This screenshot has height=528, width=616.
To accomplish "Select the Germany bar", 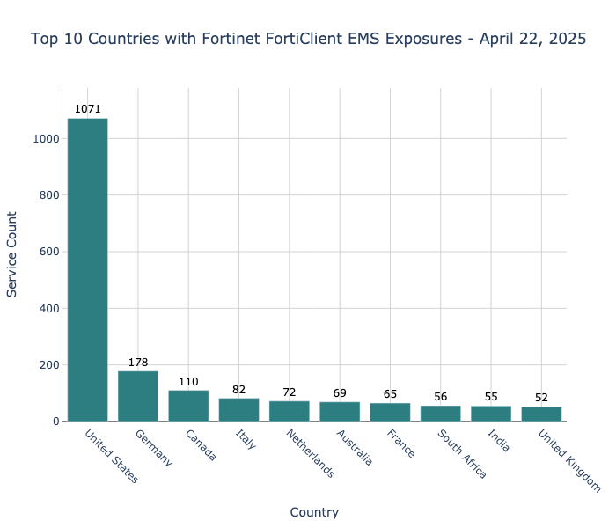I will tap(138, 396).
